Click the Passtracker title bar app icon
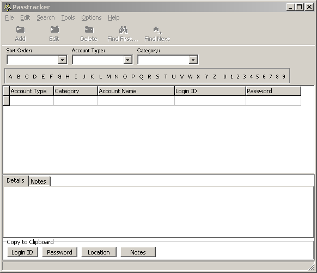Screen dimensions: 317x273 click(x=7, y=7)
